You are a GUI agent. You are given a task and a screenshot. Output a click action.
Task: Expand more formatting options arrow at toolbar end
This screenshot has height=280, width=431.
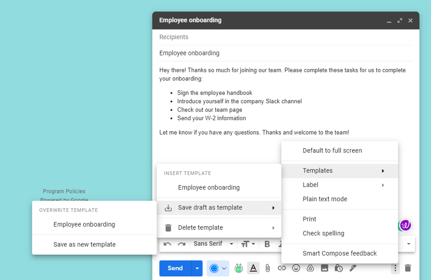point(409,244)
